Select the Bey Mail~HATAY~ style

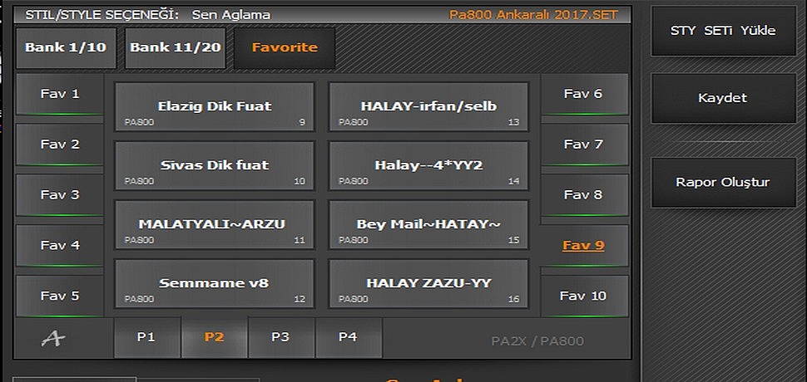point(428,224)
